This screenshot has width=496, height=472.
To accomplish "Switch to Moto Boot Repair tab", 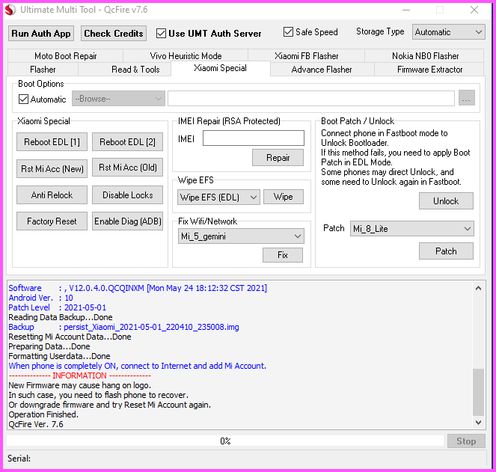I will (66, 56).
